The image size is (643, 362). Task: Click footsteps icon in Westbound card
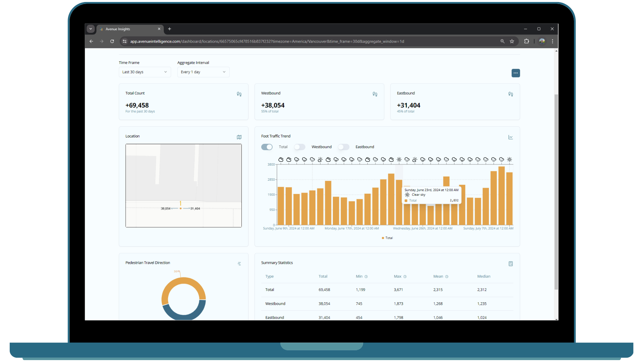375,94
